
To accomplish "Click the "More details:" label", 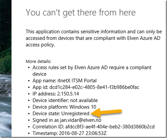I will coord(38,62).
